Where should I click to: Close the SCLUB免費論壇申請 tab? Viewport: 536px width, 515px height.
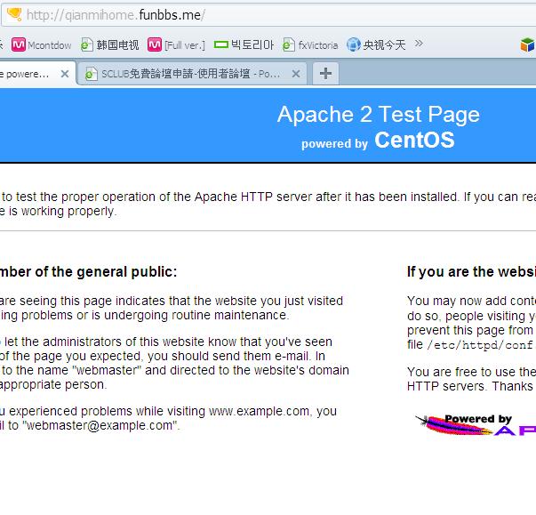coord(296,74)
